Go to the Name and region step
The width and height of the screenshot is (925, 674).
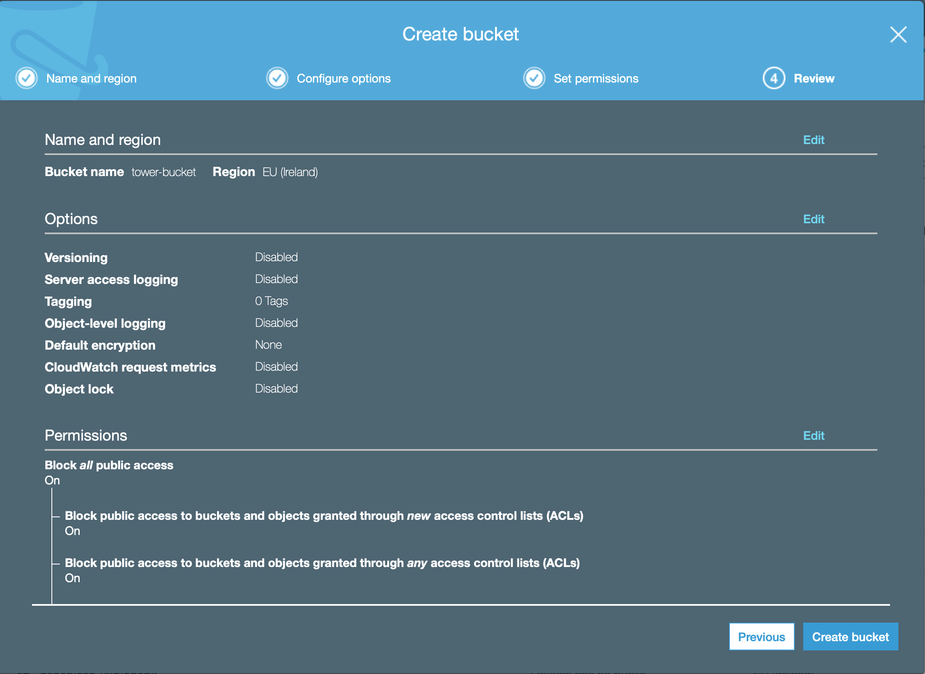pyautogui.click(x=91, y=79)
